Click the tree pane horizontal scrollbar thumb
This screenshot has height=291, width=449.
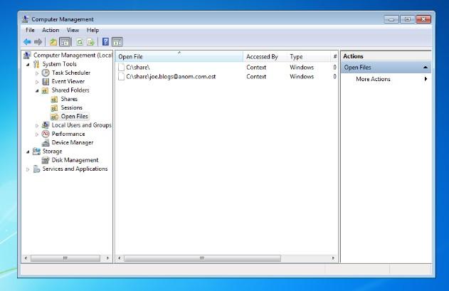point(65,258)
